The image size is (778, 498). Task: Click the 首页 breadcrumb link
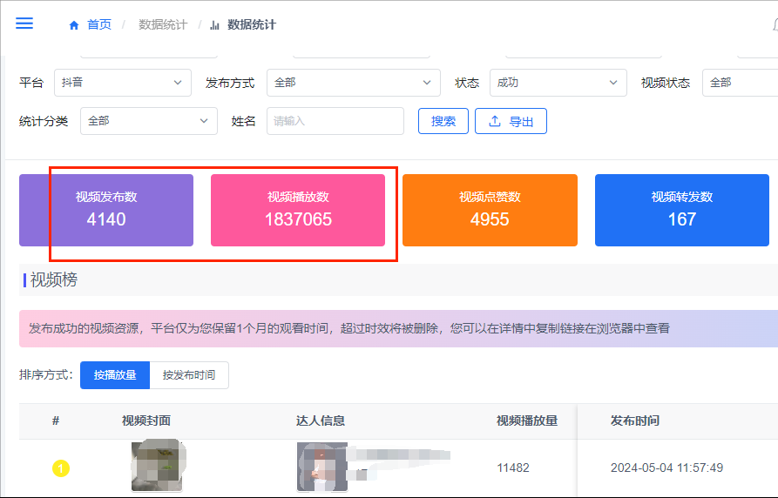pyautogui.click(x=99, y=24)
